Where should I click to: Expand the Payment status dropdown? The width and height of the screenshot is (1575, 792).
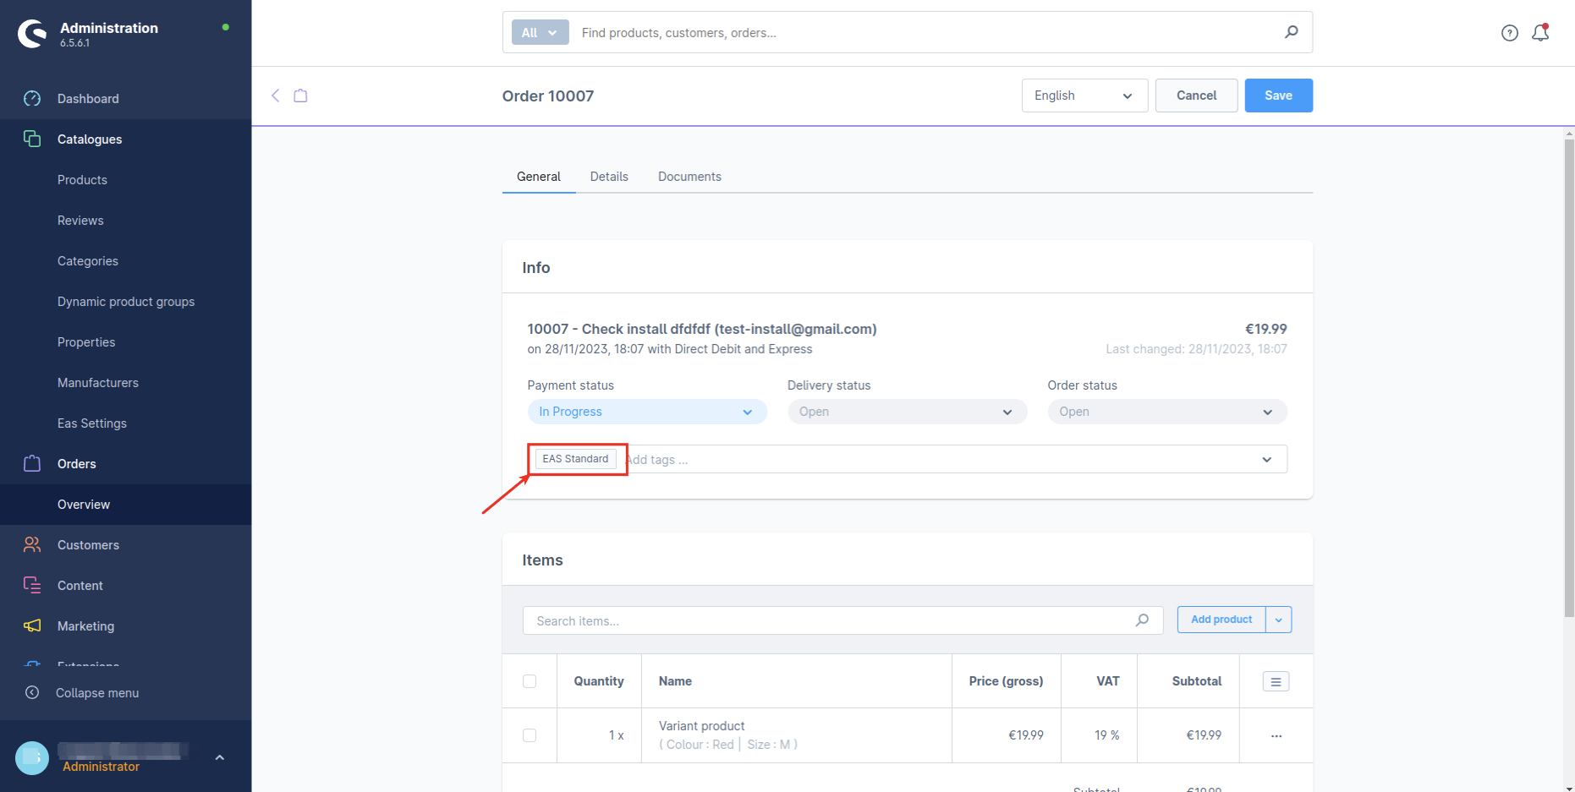(646, 412)
